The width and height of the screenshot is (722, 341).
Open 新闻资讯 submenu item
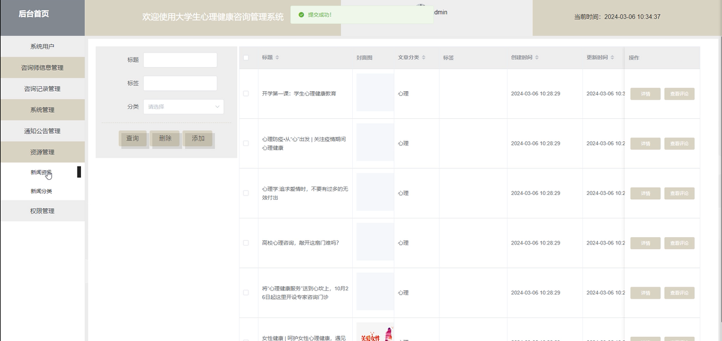[x=42, y=173]
